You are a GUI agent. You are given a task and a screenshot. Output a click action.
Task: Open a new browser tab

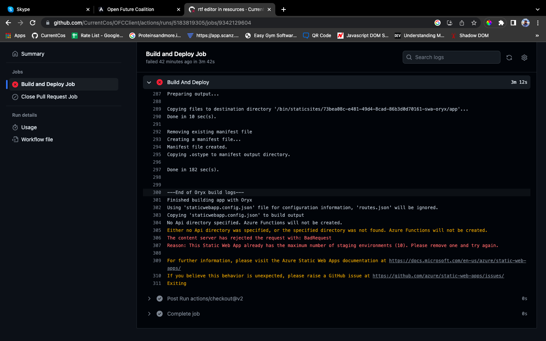tap(284, 9)
